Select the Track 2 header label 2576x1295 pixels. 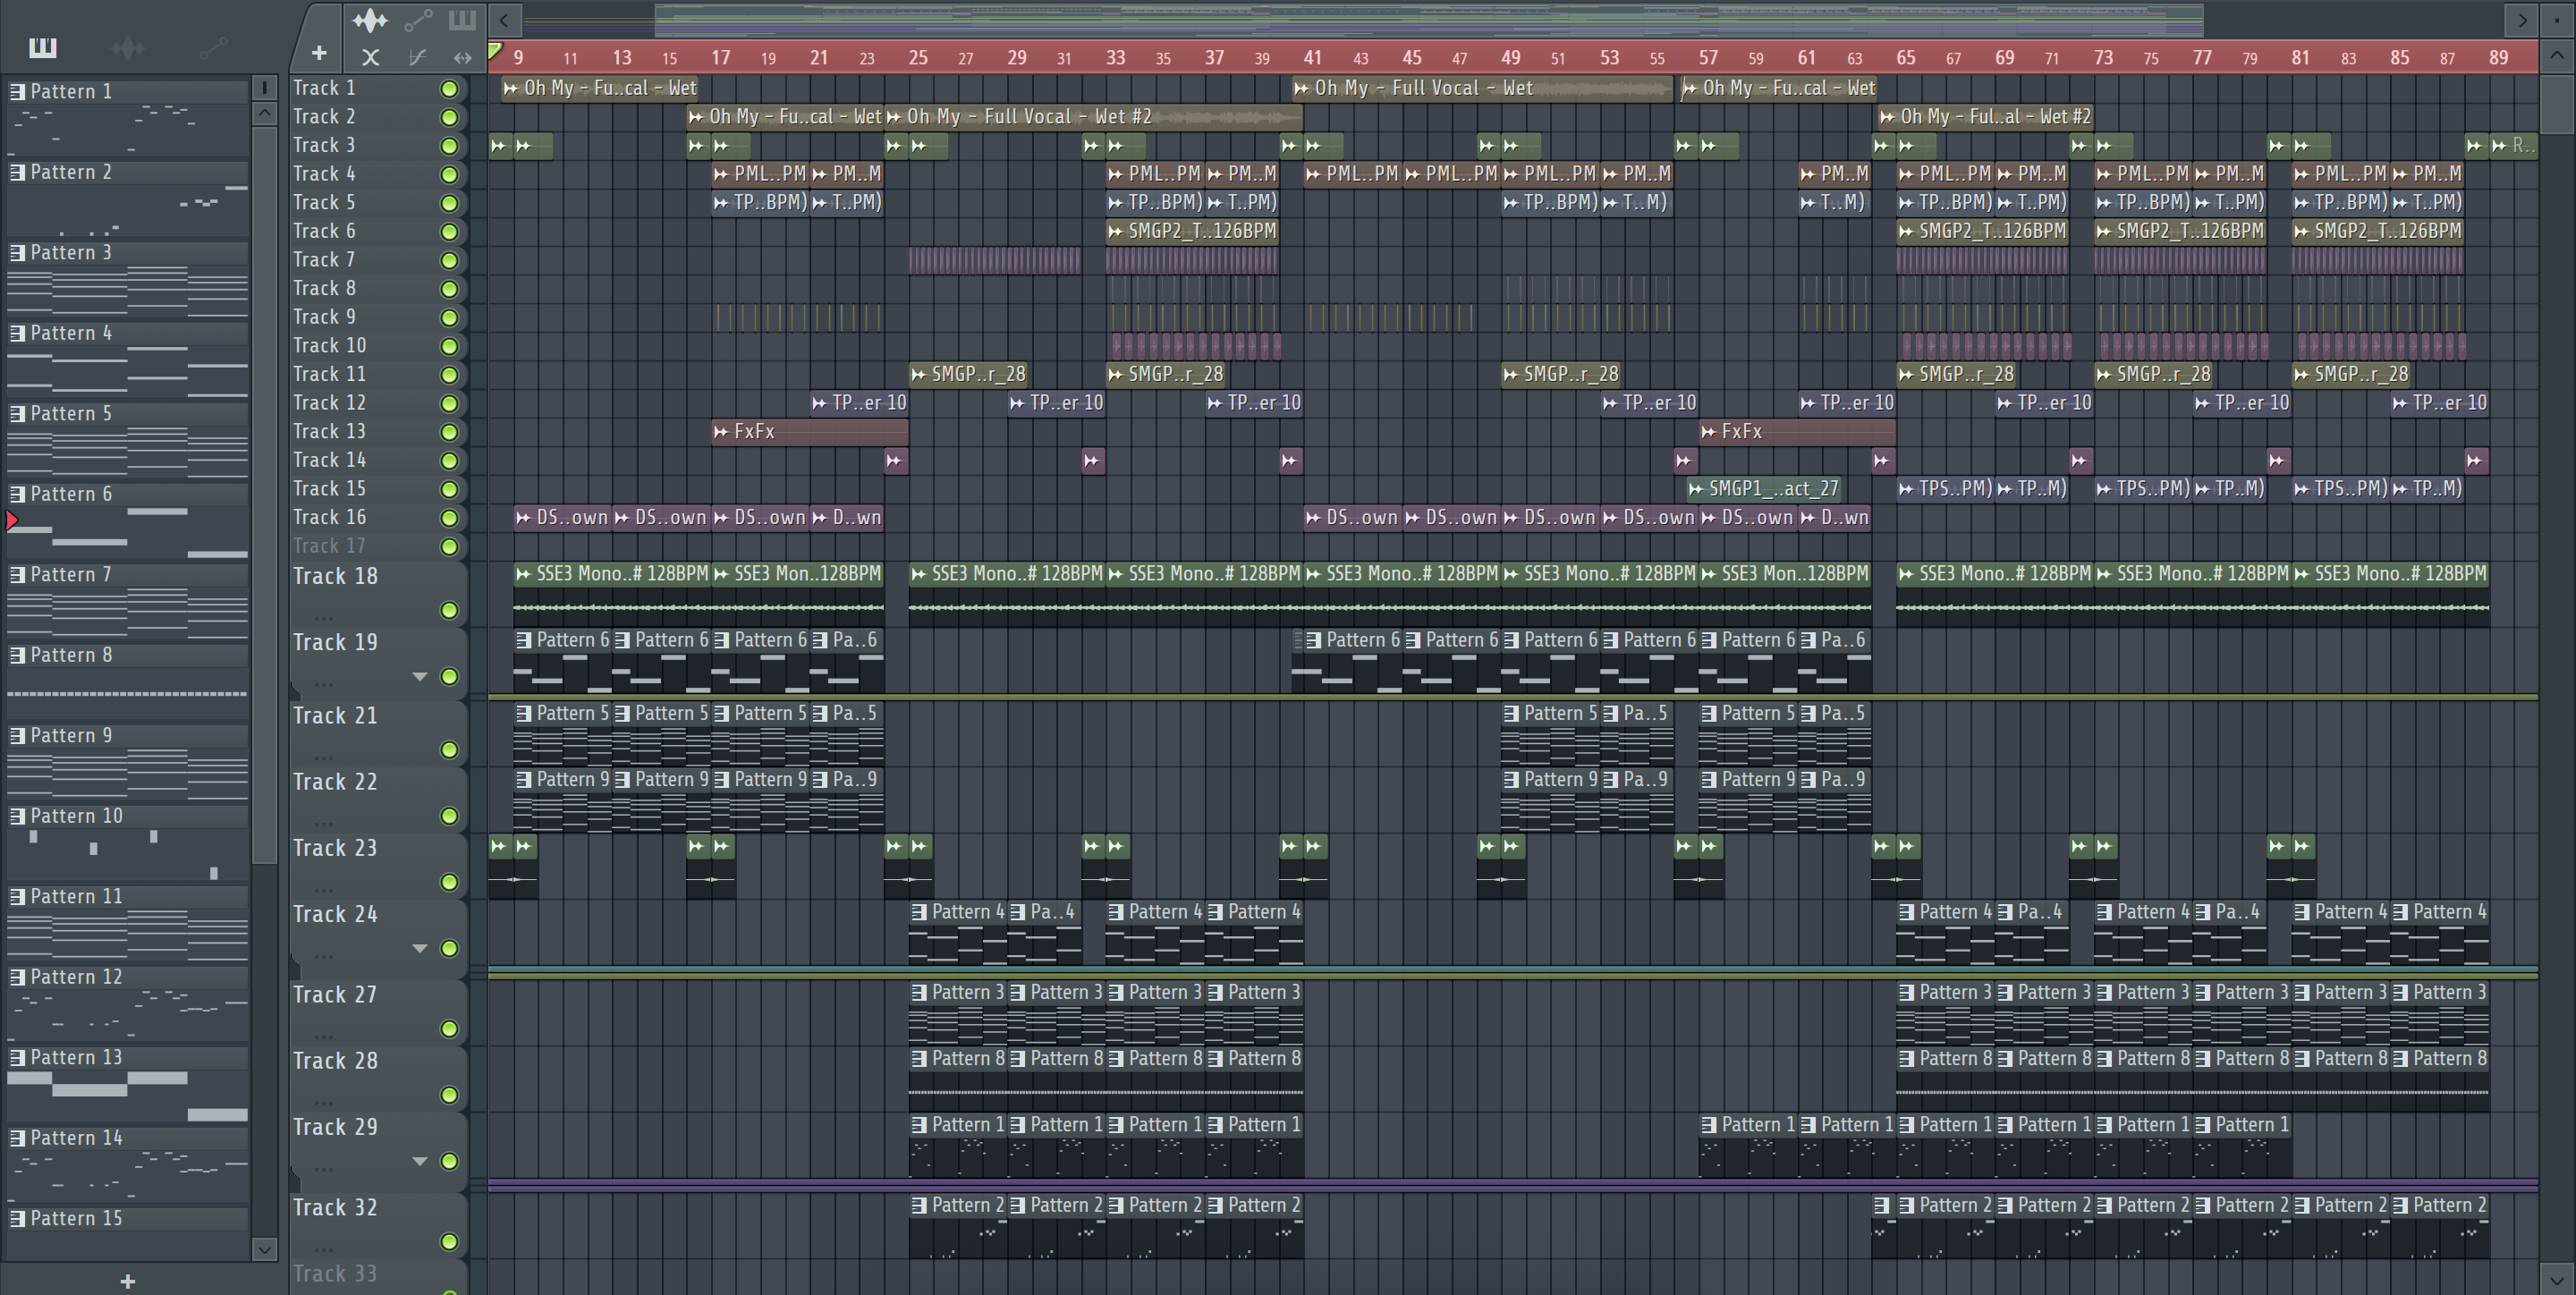tap(324, 117)
